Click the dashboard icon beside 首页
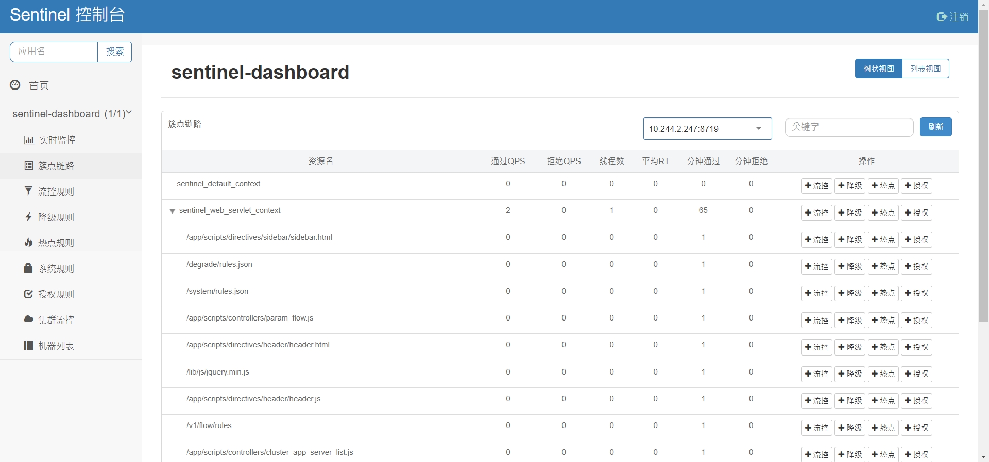This screenshot has height=462, width=989. [x=15, y=85]
